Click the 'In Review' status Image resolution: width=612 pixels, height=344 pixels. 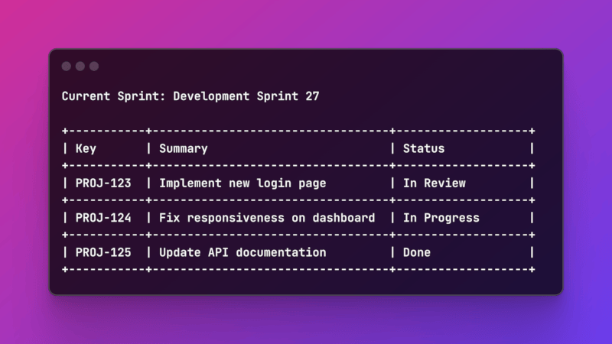(435, 183)
